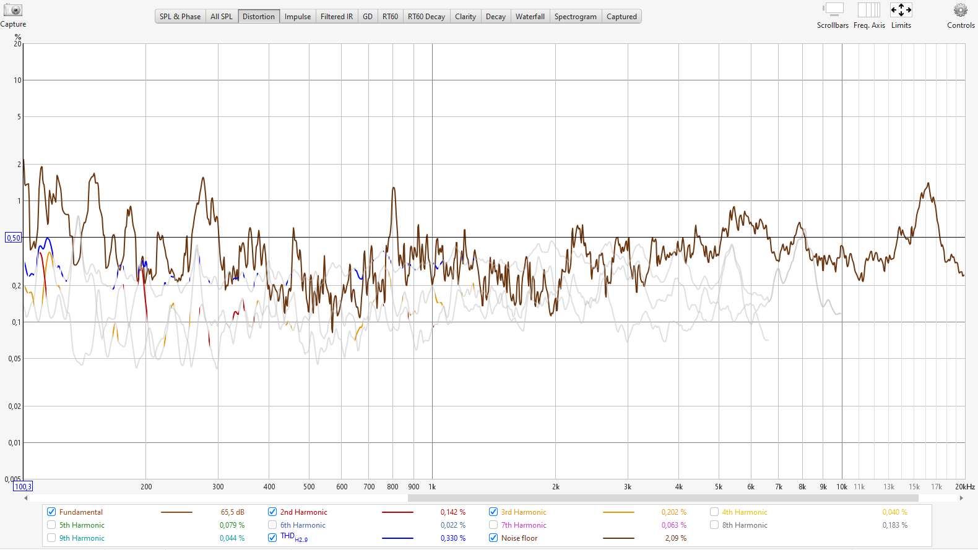978x550 pixels.
Task: Hide the Noise floor trace
Action: [493, 538]
